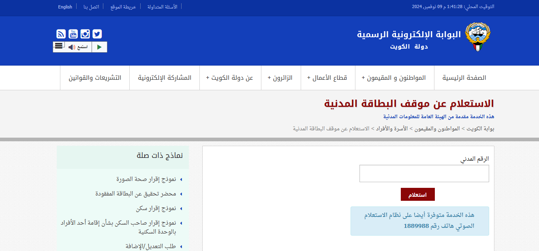
Task: Click the red استعلام inquiry button
Action: tap(417, 195)
